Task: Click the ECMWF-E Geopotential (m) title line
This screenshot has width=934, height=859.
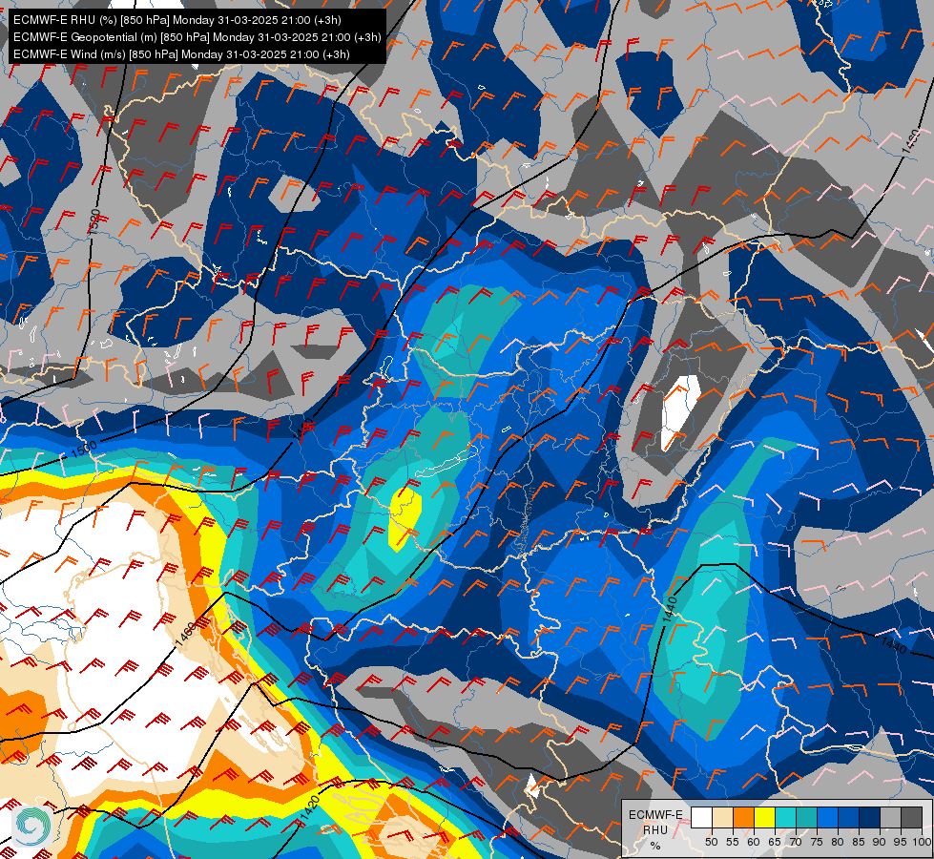Action: [197, 37]
